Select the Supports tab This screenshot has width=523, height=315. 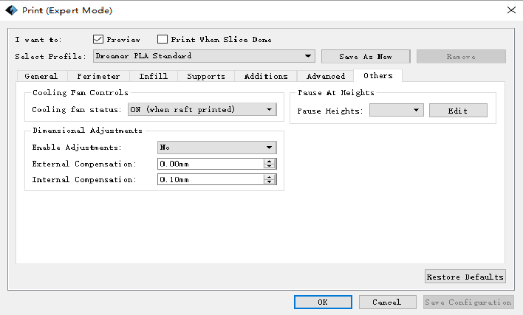pos(206,76)
